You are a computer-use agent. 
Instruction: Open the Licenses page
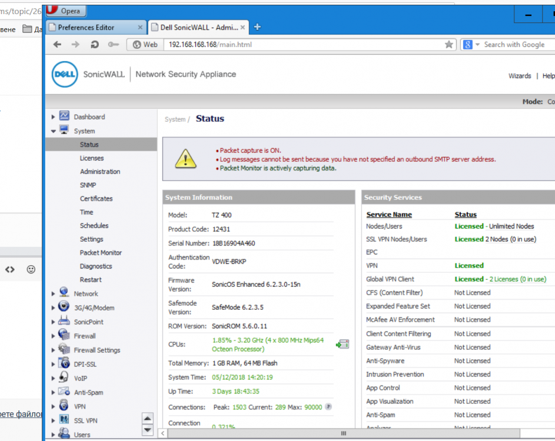[92, 158]
